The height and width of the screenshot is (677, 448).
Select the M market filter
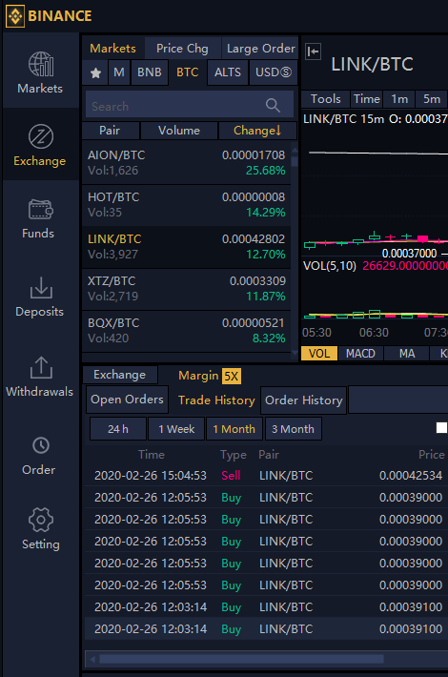tap(119, 72)
